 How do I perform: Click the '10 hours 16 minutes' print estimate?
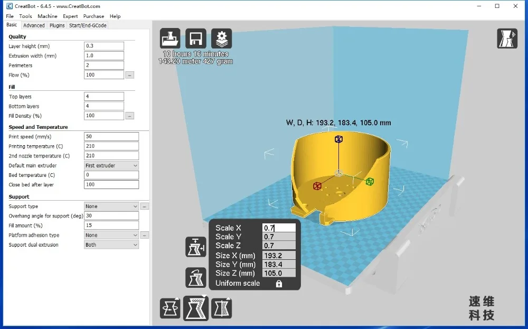pyautogui.click(x=196, y=54)
